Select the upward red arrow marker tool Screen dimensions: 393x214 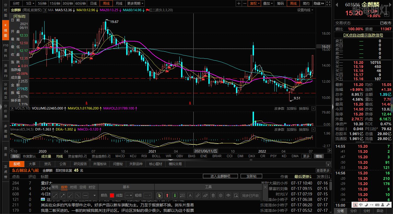pos(167,195)
